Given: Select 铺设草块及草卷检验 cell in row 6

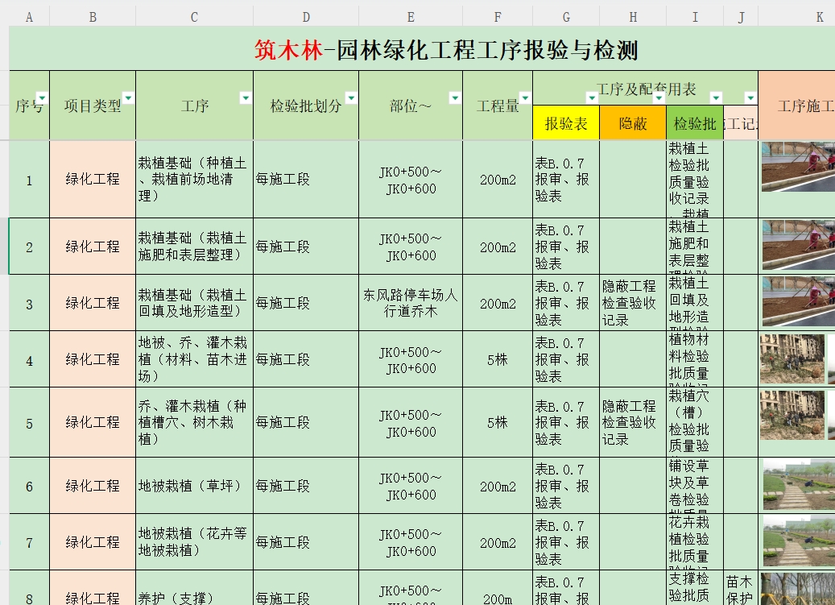Looking at the screenshot, I should (695, 485).
